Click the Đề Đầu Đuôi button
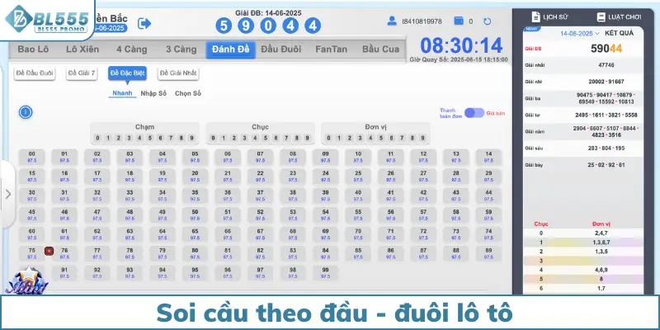 [x=35, y=74]
